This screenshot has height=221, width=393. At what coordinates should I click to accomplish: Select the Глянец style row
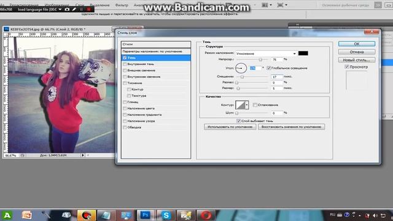[x=156, y=102]
